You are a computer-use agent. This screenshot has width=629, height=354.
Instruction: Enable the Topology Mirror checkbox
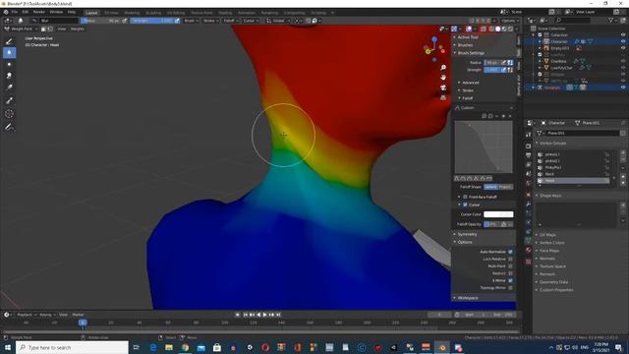[x=510, y=288]
